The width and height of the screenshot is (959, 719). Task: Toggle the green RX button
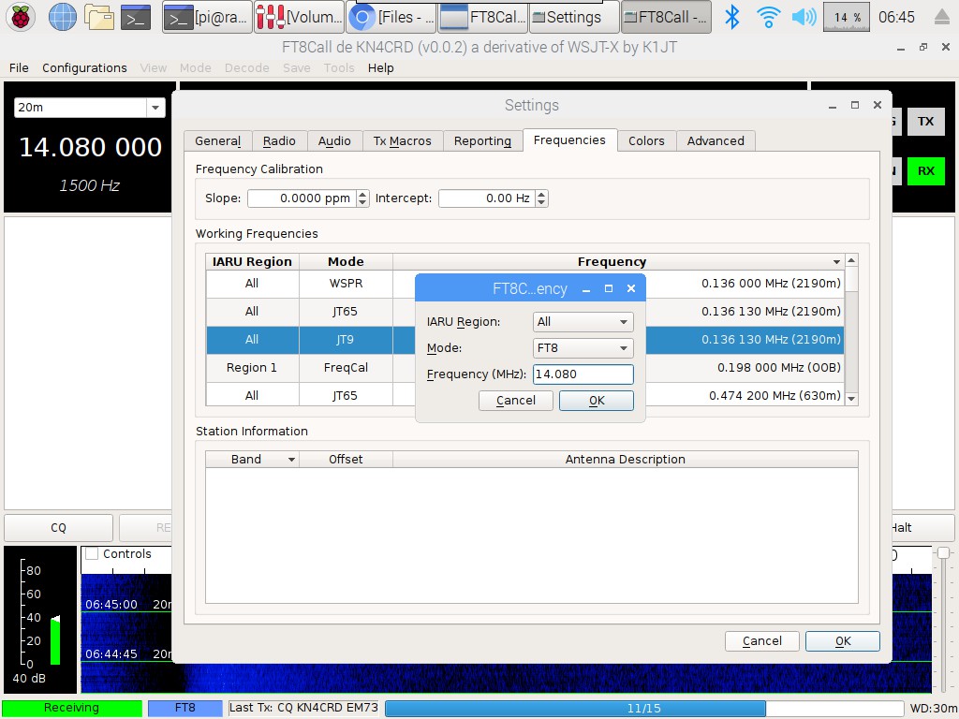tap(925, 170)
